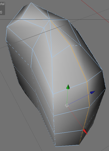The width and height of the screenshot is (109, 151).
Task: Click the green Y-axis arrow handle
Action: [x=68, y=87]
